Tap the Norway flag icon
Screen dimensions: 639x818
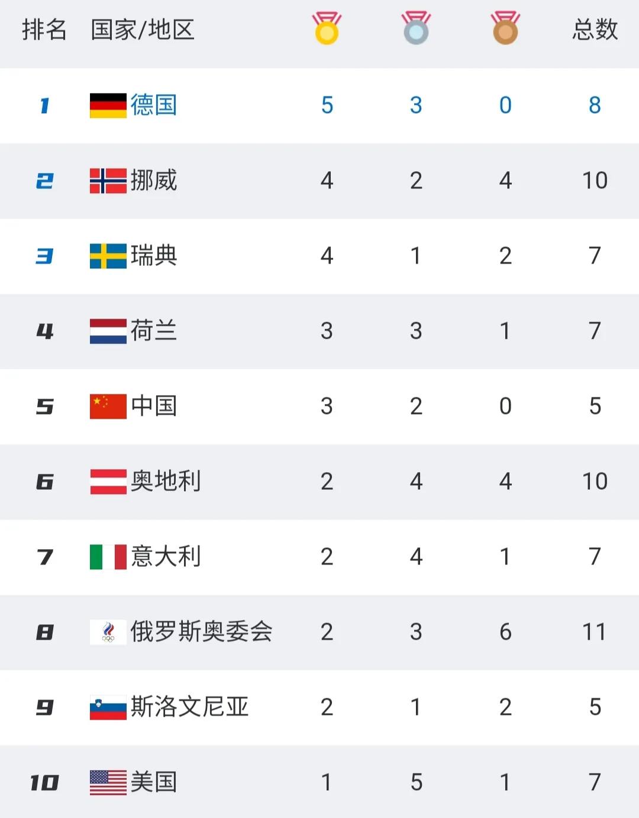108,181
